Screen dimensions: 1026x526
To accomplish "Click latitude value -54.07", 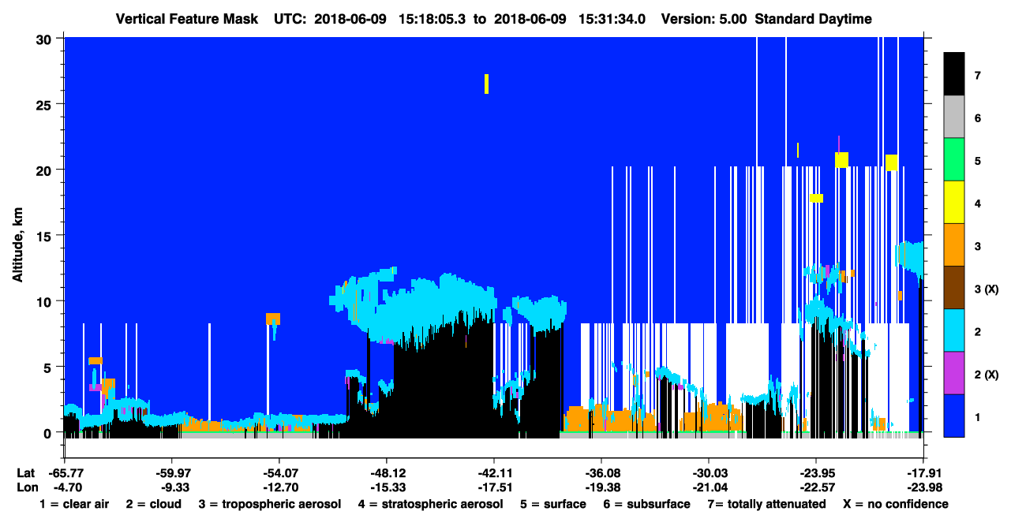I will (x=279, y=472).
